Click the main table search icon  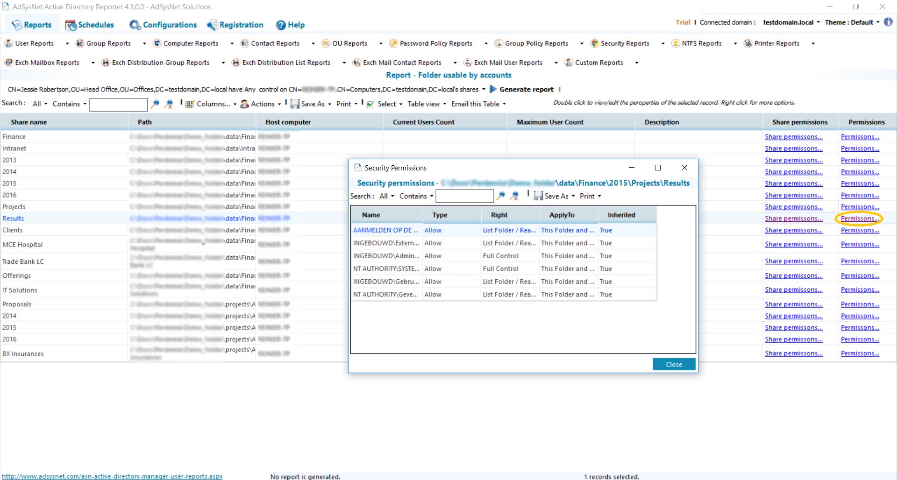tap(155, 104)
